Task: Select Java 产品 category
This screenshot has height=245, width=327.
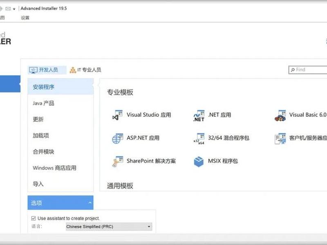Action: (x=60, y=103)
